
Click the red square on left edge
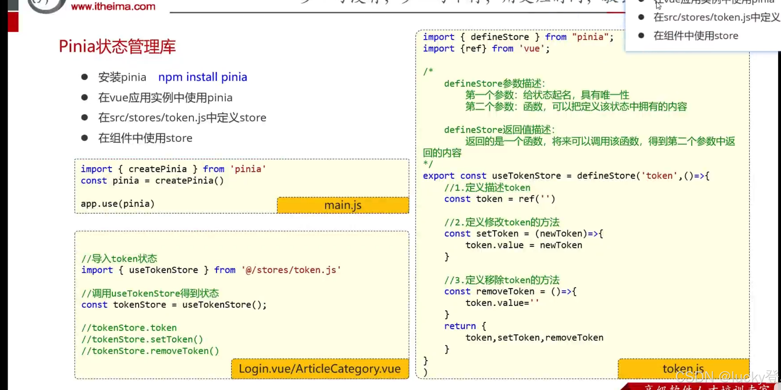point(13,22)
